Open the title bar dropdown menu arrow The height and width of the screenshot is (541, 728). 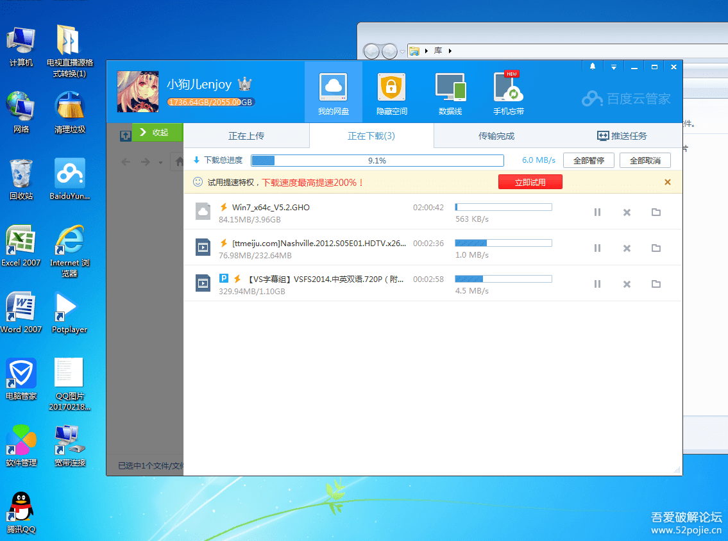(613, 67)
